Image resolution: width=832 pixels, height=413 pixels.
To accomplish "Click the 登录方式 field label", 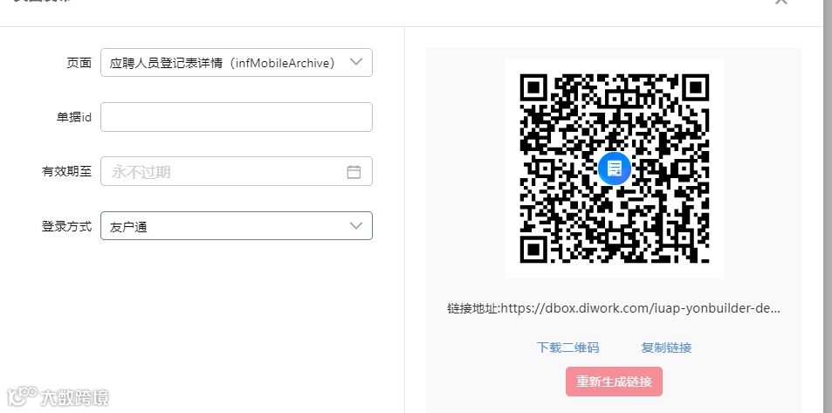I will (x=67, y=226).
